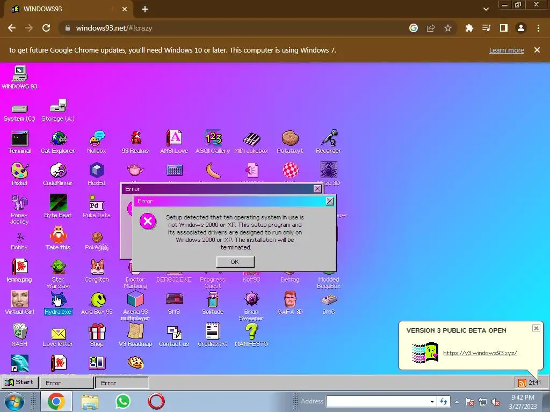Viewport: 550px width, 412px height.
Task: Launch Cat Explorer browser icon
Action: tap(58, 142)
